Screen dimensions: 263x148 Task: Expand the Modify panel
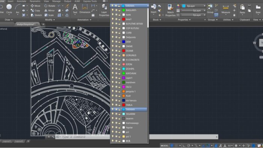coord(50,20)
